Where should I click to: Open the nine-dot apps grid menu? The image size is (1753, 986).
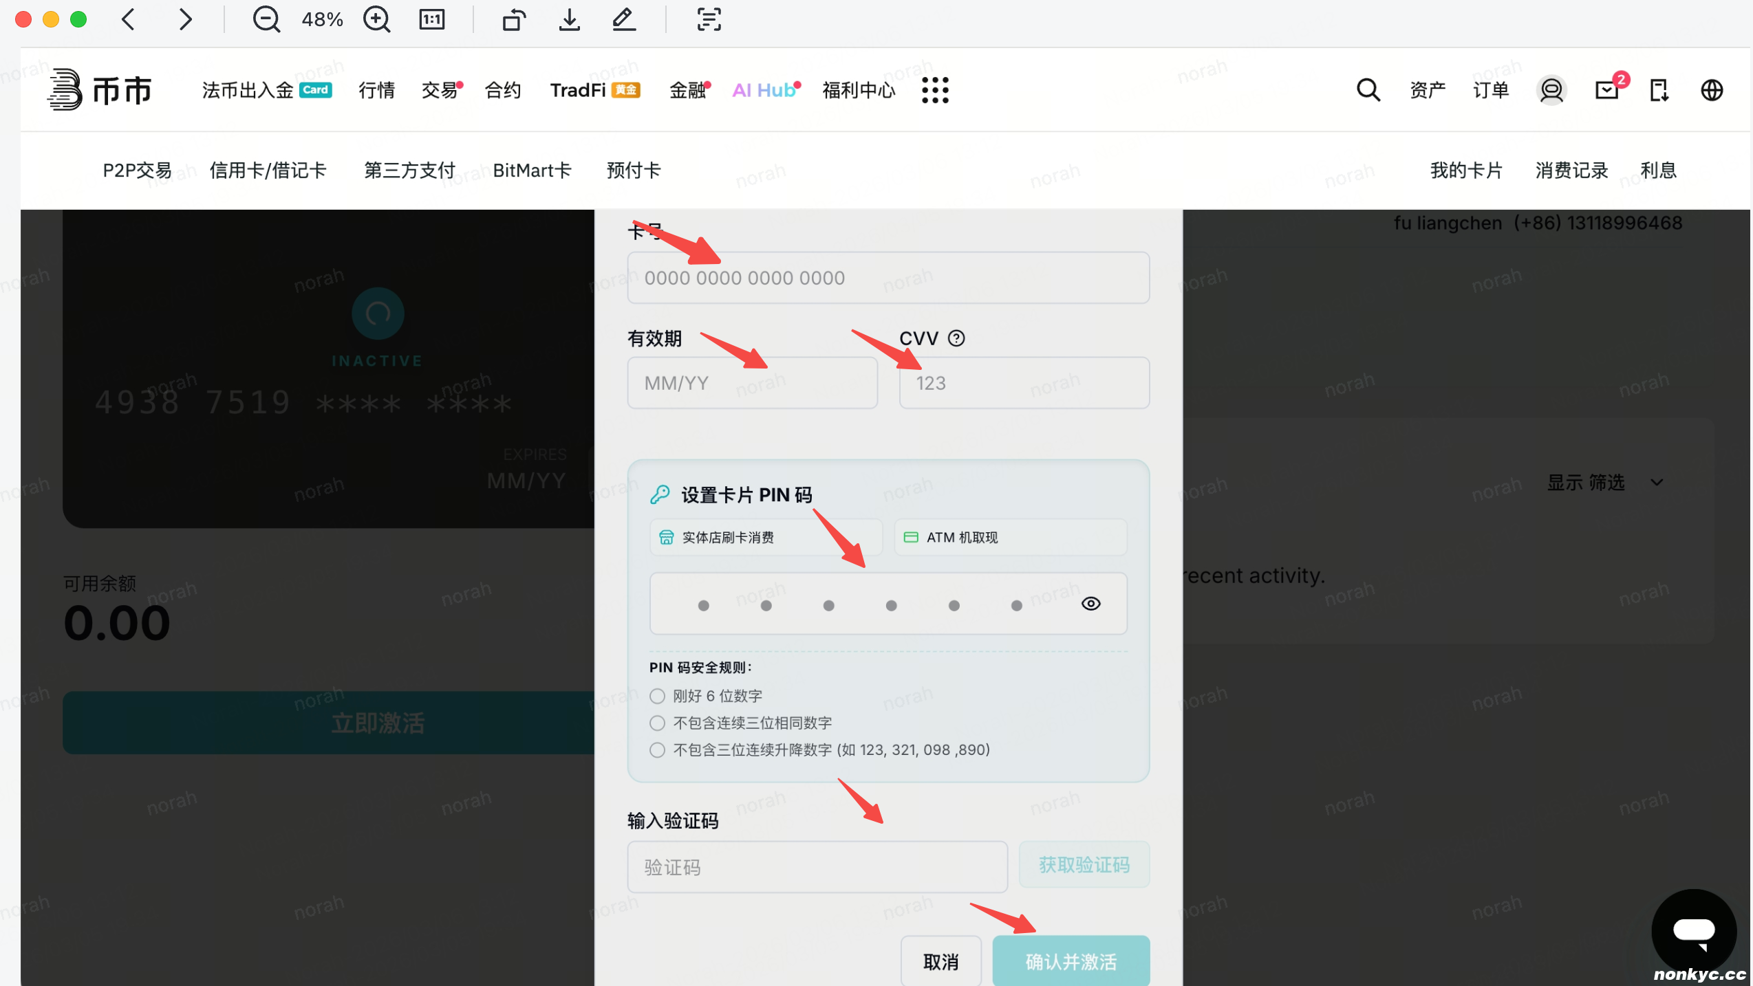coord(935,90)
